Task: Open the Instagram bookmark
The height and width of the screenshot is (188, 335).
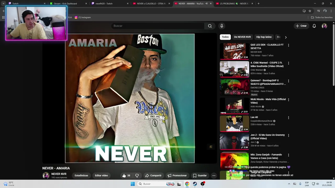Action: click(83, 17)
